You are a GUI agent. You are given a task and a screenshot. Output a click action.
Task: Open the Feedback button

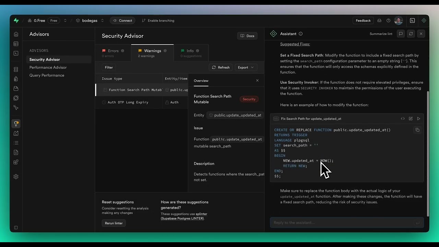point(363,21)
